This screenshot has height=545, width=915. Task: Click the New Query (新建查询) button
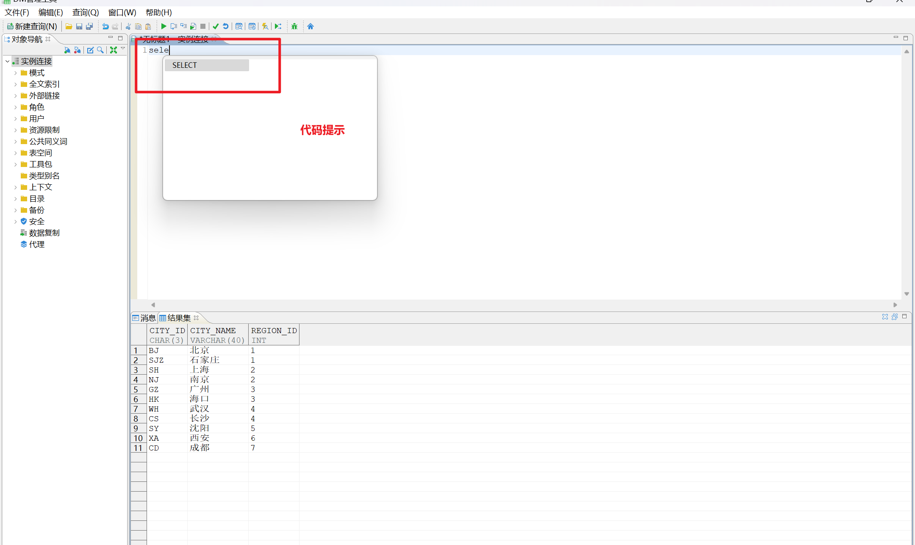click(32, 26)
